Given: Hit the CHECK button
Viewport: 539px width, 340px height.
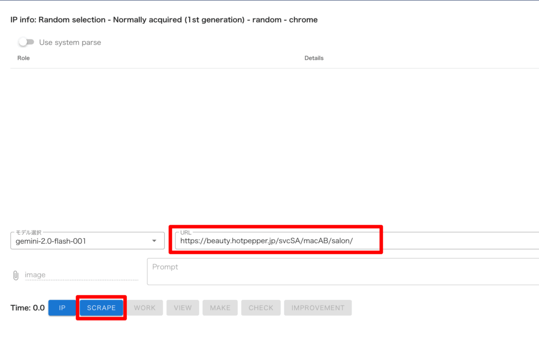Looking at the screenshot, I should (x=261, y=308).
